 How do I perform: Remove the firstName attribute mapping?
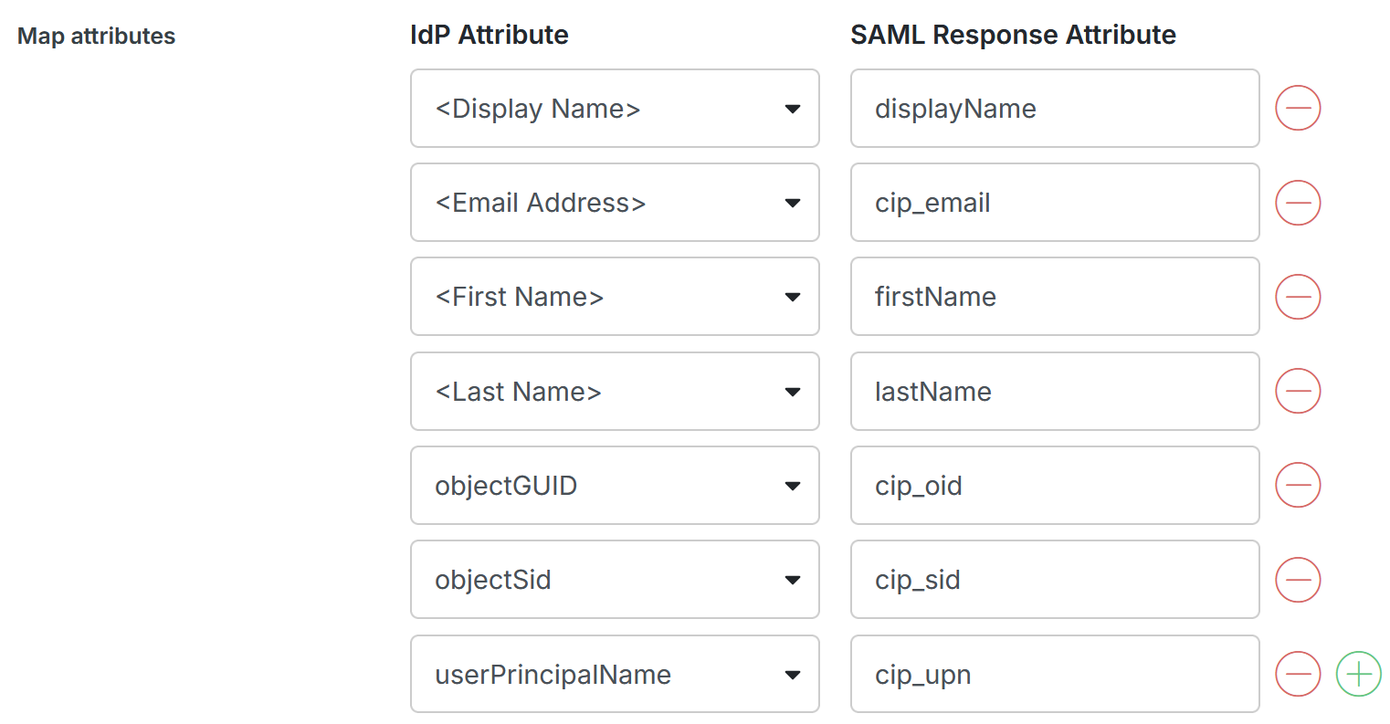click(1298, 297)
